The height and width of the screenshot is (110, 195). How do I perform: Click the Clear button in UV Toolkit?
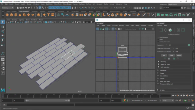(x=172, y=55)
